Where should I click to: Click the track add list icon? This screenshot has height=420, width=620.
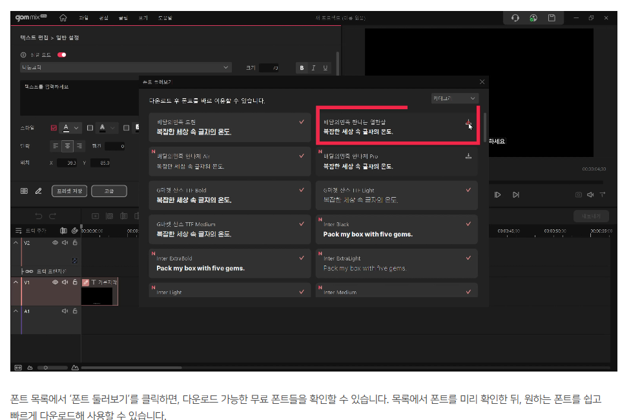coord(19,231)
